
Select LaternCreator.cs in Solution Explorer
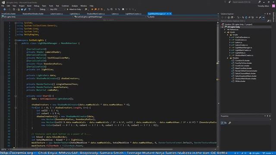coord(241,45)
